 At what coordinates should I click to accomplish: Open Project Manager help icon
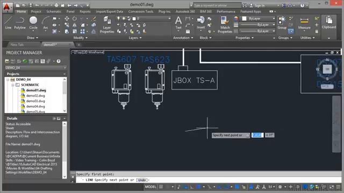coord(59,61)
